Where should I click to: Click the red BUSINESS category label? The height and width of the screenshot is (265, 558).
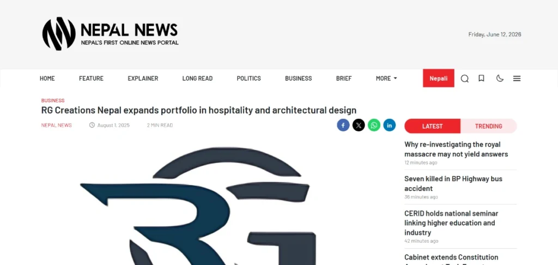(53, 100)
